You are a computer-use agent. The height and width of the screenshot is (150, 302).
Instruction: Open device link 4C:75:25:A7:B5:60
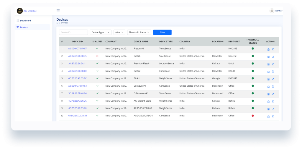click(78, 108)
